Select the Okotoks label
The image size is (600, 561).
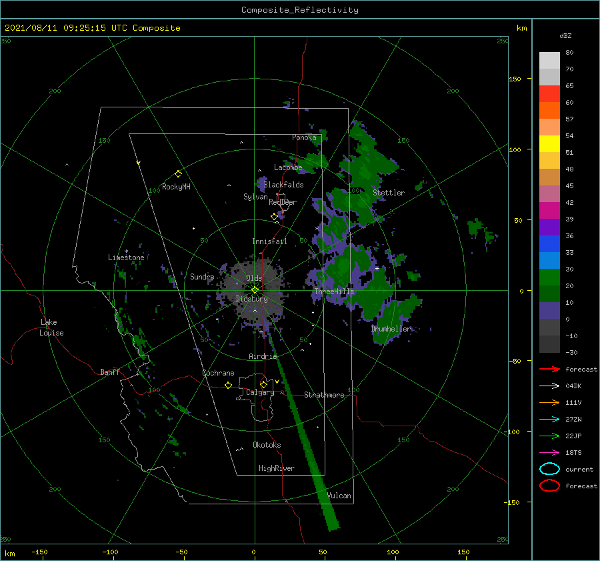(x=267, y=445)
